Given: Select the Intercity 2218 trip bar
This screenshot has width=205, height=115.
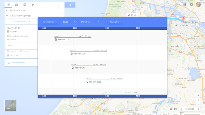Looking at the screenshot, I should (x=73, y=38).
